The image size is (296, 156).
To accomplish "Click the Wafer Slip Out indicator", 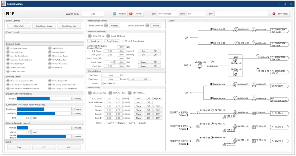I will point(50,48).
